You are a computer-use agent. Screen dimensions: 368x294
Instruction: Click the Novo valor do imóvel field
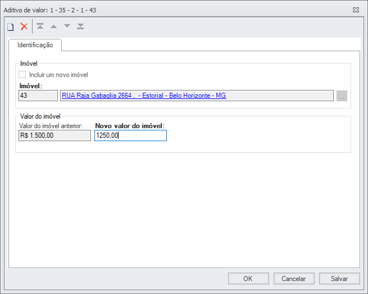[130, 135]
